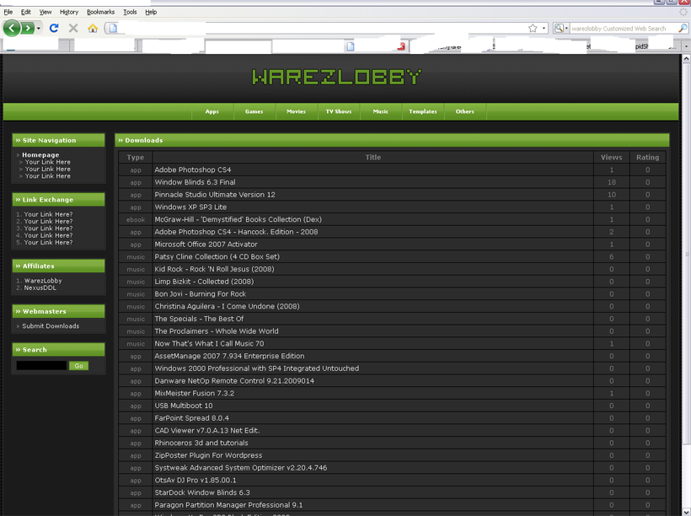Screen dimensions: 691x516
Task: Click the browser Forward arrow button
Action: (27, 29)
